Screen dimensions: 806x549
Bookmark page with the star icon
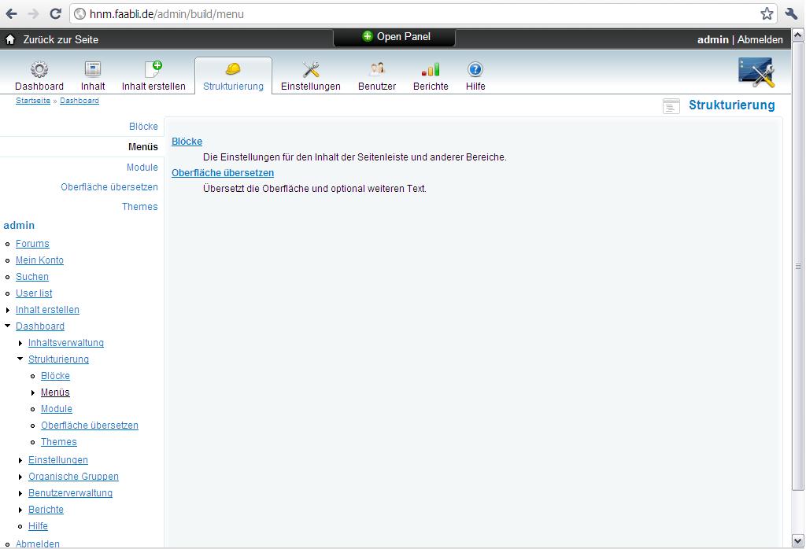767,13
